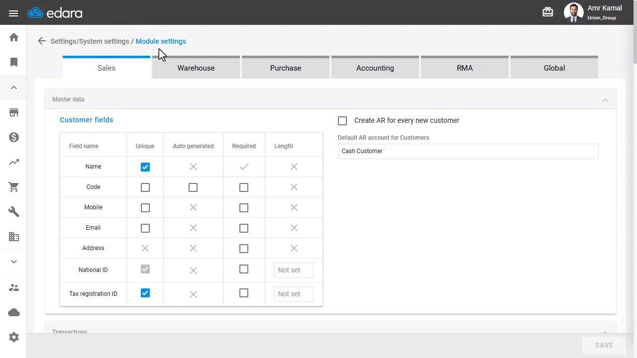This screenshot has width=637, height=358.
Task: Open Amr Kamal profile avatar
Action: coord(573,12)
